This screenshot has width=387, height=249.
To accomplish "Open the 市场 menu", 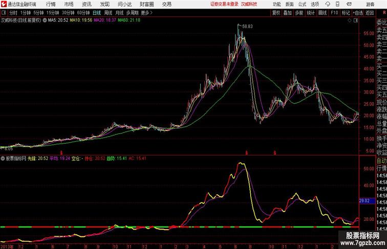I will click(x=69, y=4).
